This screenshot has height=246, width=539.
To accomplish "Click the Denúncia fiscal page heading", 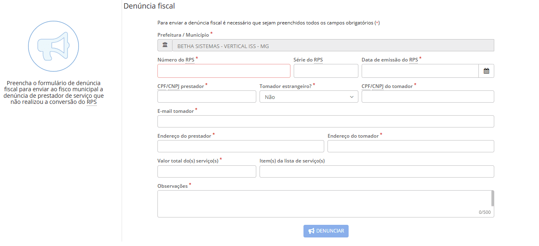I will tap(149, 6).
